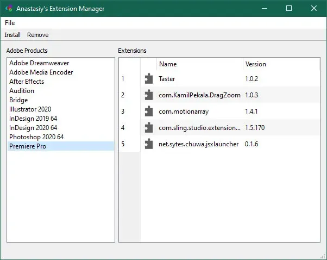Click the Install toolbar button
327x260 pixels.
tap(12, 35)
